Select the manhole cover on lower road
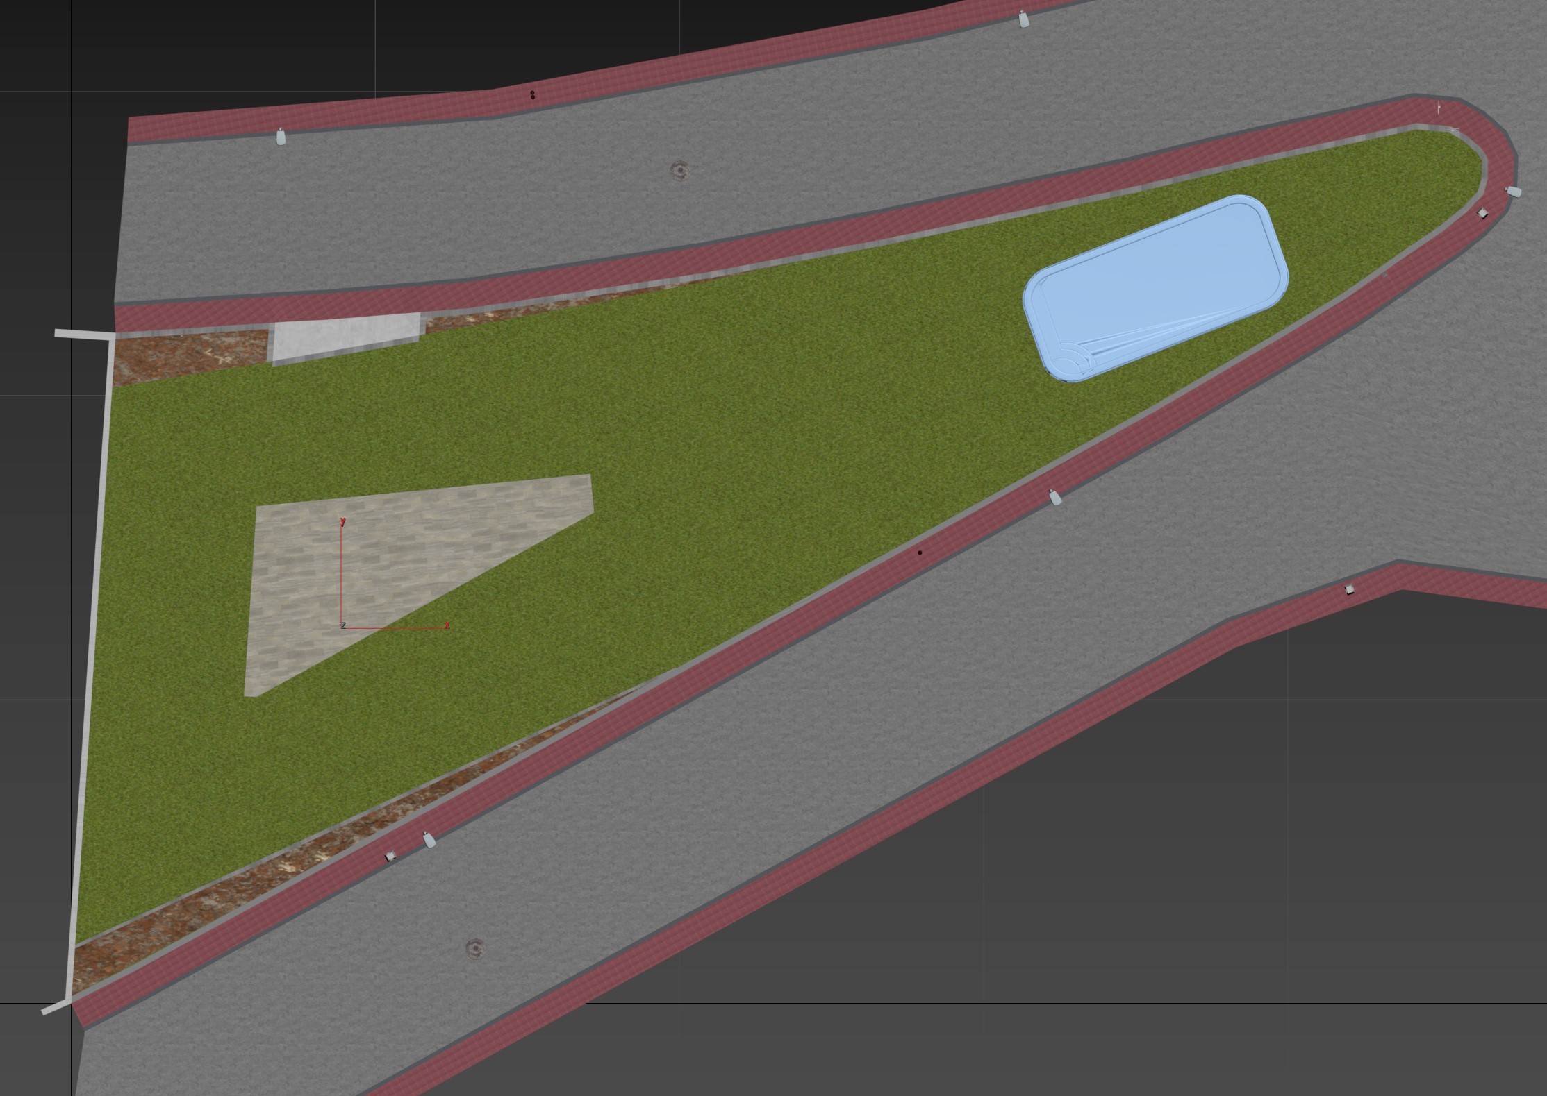The width and height of the screenshot is (1547, 1096). click(x=474, y=947)
